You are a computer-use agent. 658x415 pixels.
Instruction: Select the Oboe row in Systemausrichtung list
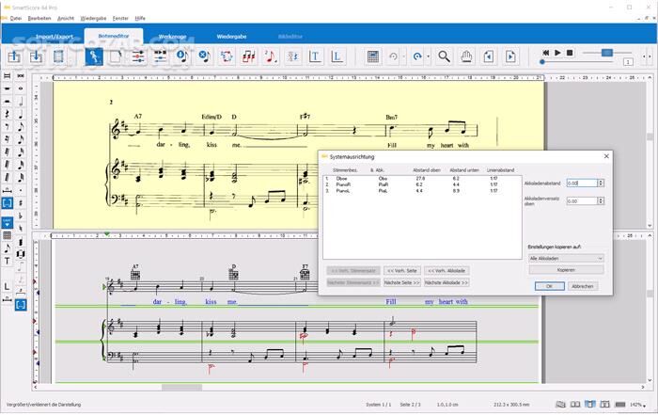coord(422,179)
